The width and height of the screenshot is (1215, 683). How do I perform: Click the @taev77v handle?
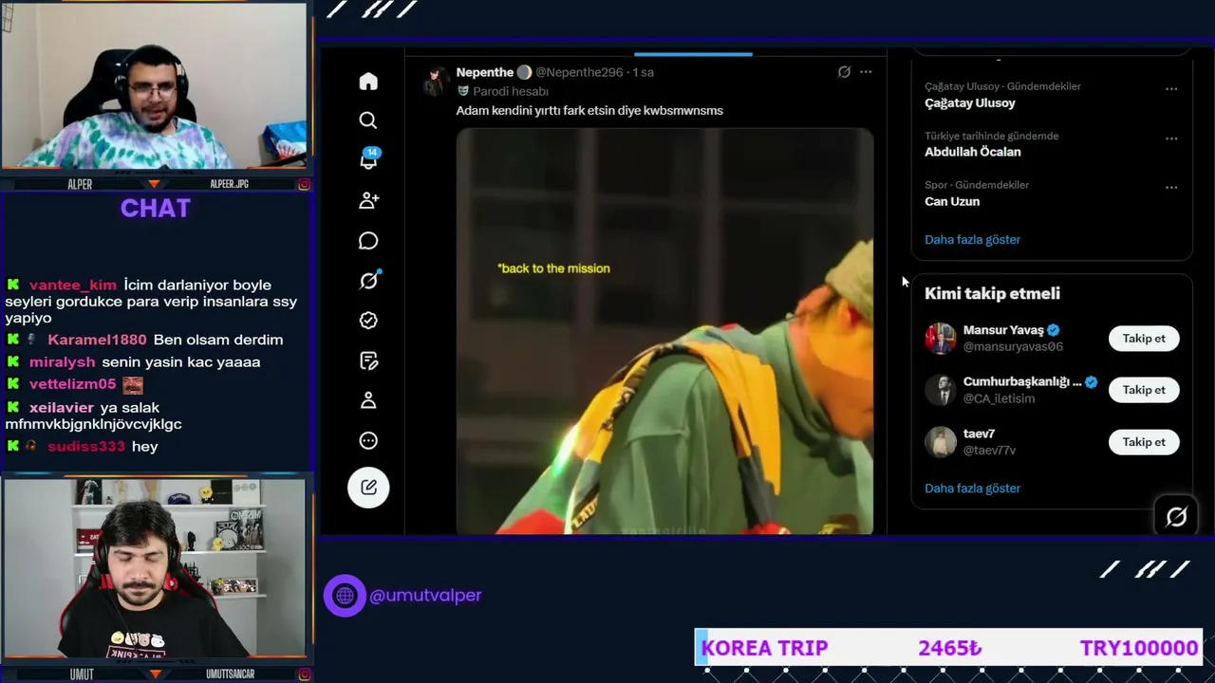pyautogui.click(x=989, y=451)
